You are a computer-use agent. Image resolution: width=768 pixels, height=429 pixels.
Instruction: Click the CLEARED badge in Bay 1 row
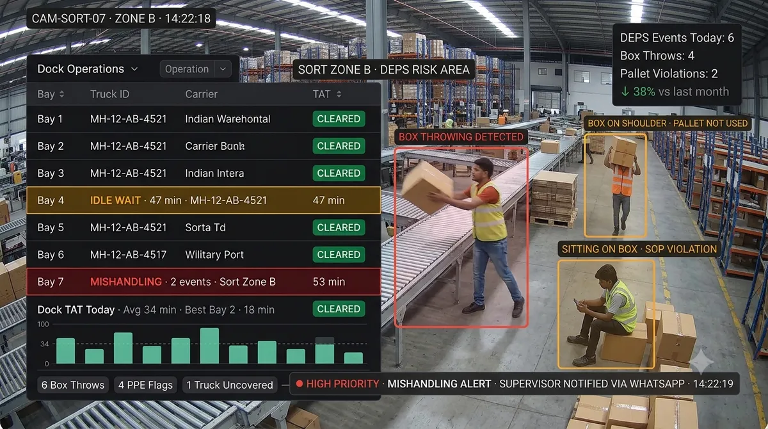(339, 118)
